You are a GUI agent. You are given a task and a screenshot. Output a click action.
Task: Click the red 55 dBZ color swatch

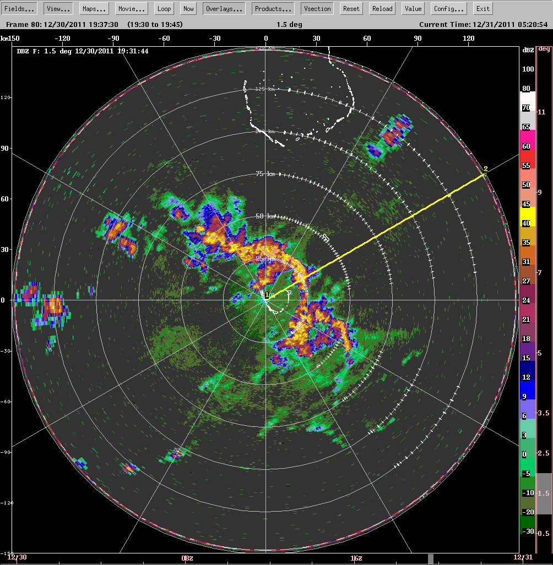528,158
